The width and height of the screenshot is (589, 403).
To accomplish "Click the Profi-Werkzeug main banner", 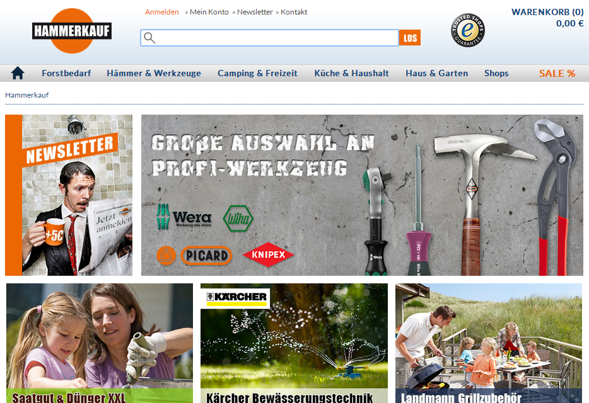I will 362,195.
